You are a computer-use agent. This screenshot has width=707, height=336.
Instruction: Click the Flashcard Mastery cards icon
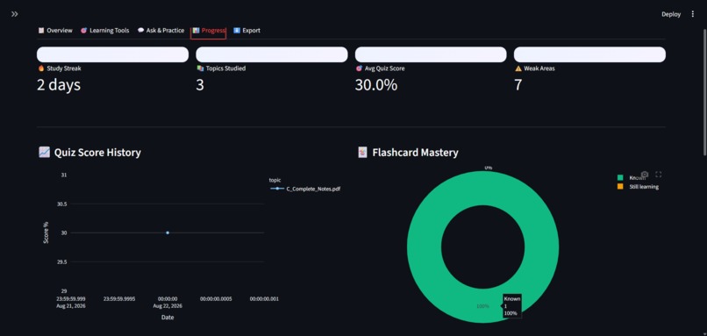tap(362, 153)
